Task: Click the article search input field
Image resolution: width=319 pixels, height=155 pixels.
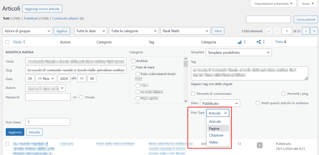Action: tap(269, 19)
